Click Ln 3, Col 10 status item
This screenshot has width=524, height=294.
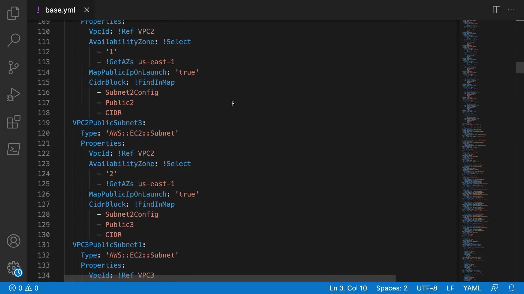tap(348, 288)
